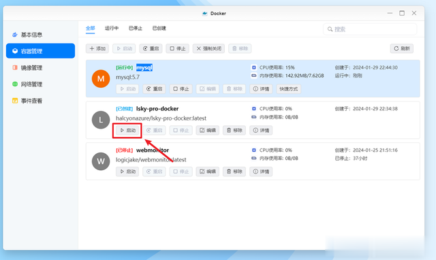Open 网络管理 in the sidebar

pos(40,84)
